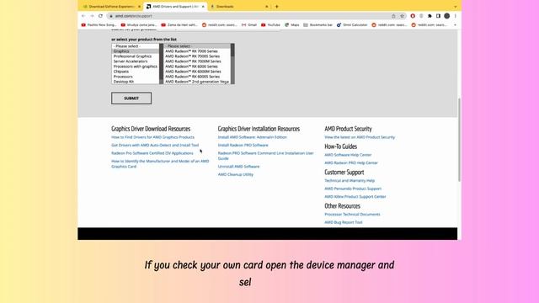
Task: Open the YouTube bookmark
Action: click(270, 24)
